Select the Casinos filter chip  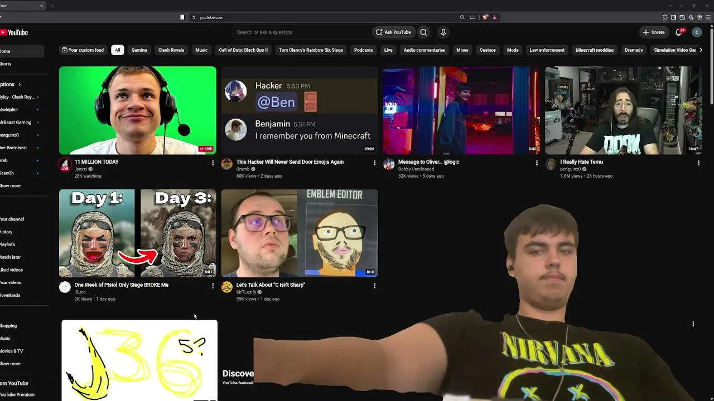(x=488, y=50)
